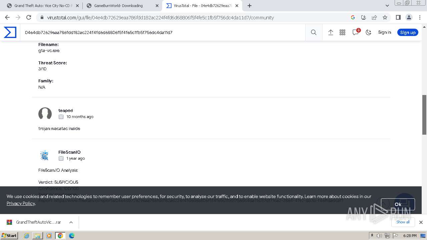Click the file hash search field
Viewport: 427px width, 240px height.
coord(163,32)
